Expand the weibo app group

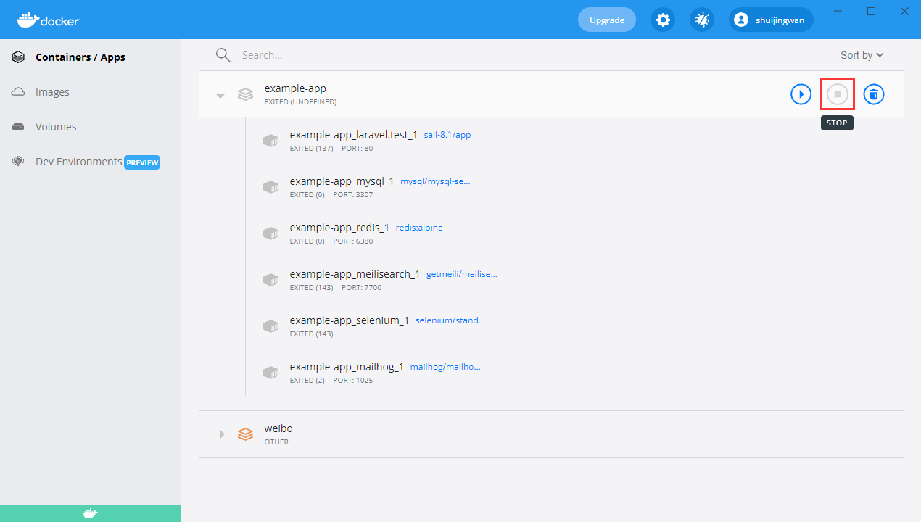[223, 434]
